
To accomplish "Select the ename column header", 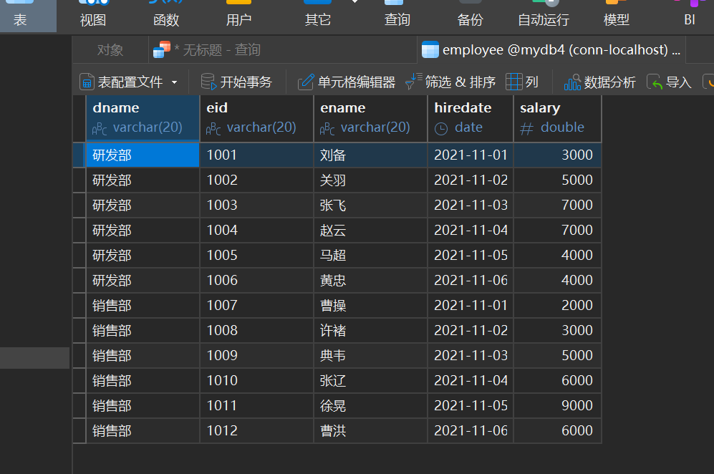I will point(370,118).
